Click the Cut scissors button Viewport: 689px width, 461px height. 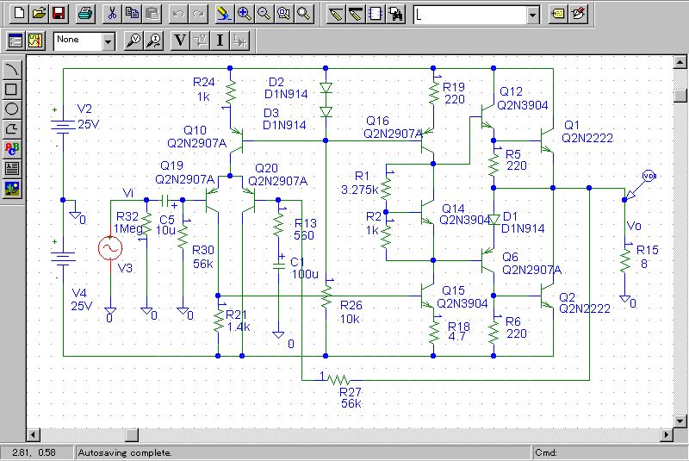point(111,14)
